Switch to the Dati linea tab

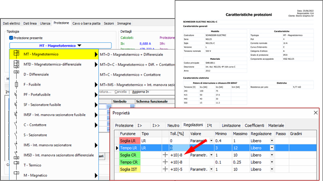pos(30,24)
